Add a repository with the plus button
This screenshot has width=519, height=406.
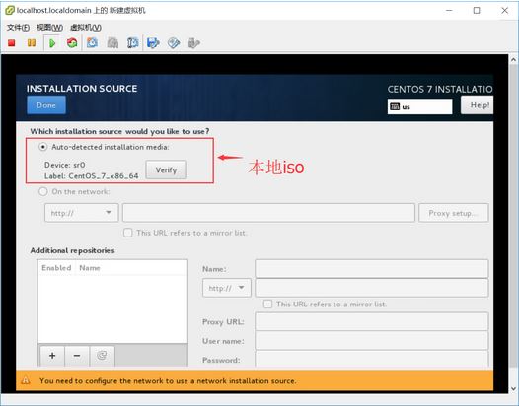(52, 356)
